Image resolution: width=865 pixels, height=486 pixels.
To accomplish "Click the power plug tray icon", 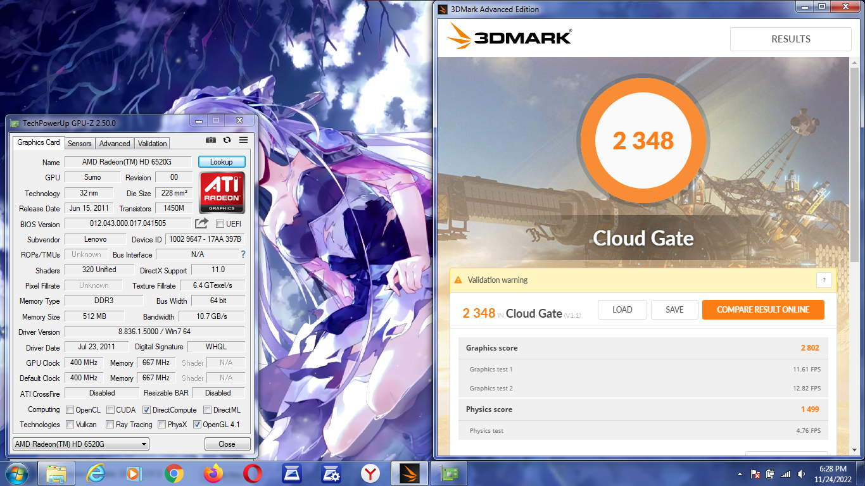I will (x=771, y=474).
